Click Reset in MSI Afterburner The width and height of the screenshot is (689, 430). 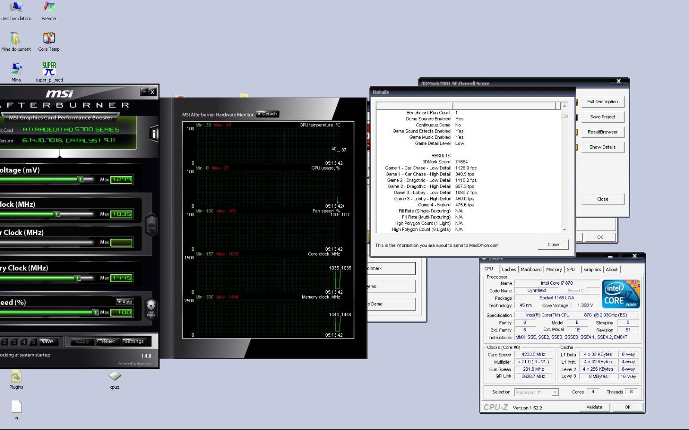coord(109,341)
